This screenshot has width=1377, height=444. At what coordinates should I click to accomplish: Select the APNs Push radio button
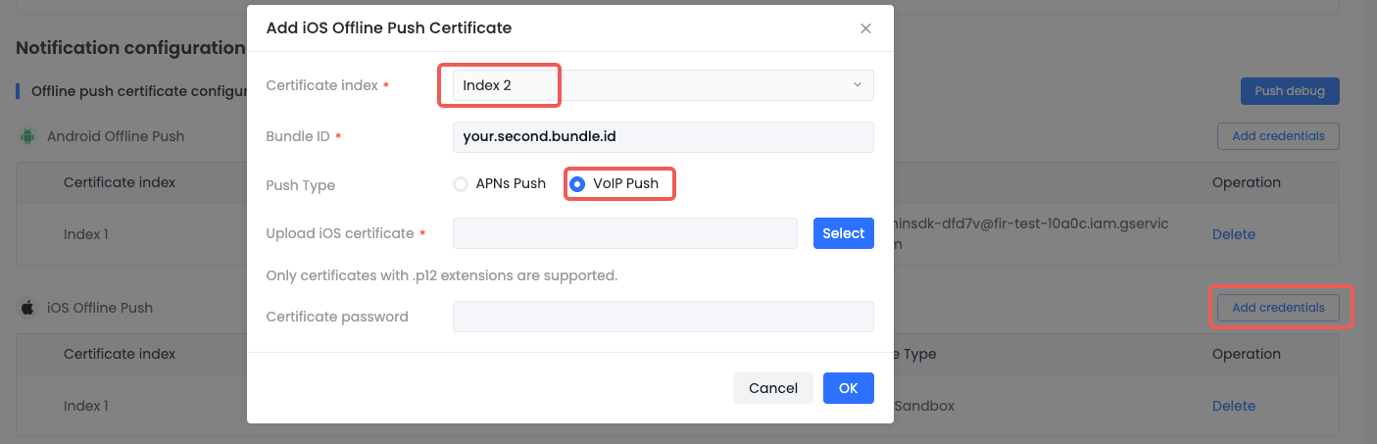point(461,183)
